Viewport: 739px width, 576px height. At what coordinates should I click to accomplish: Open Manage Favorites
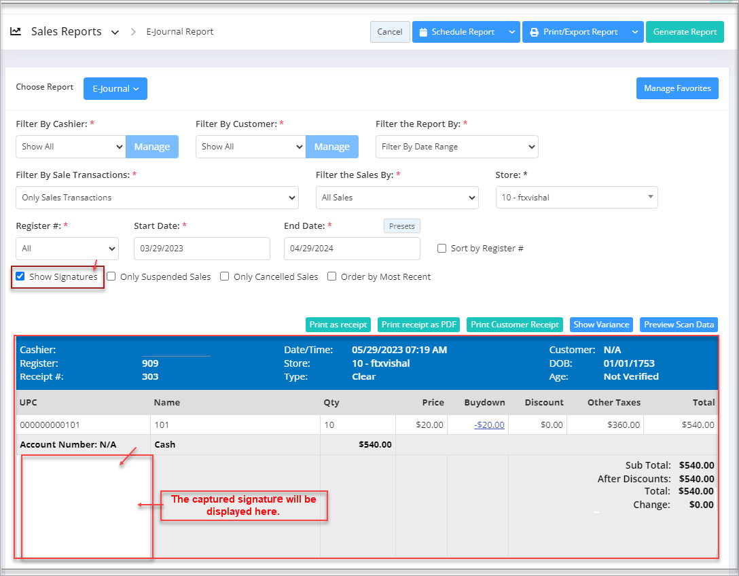(x=677, y=88)
